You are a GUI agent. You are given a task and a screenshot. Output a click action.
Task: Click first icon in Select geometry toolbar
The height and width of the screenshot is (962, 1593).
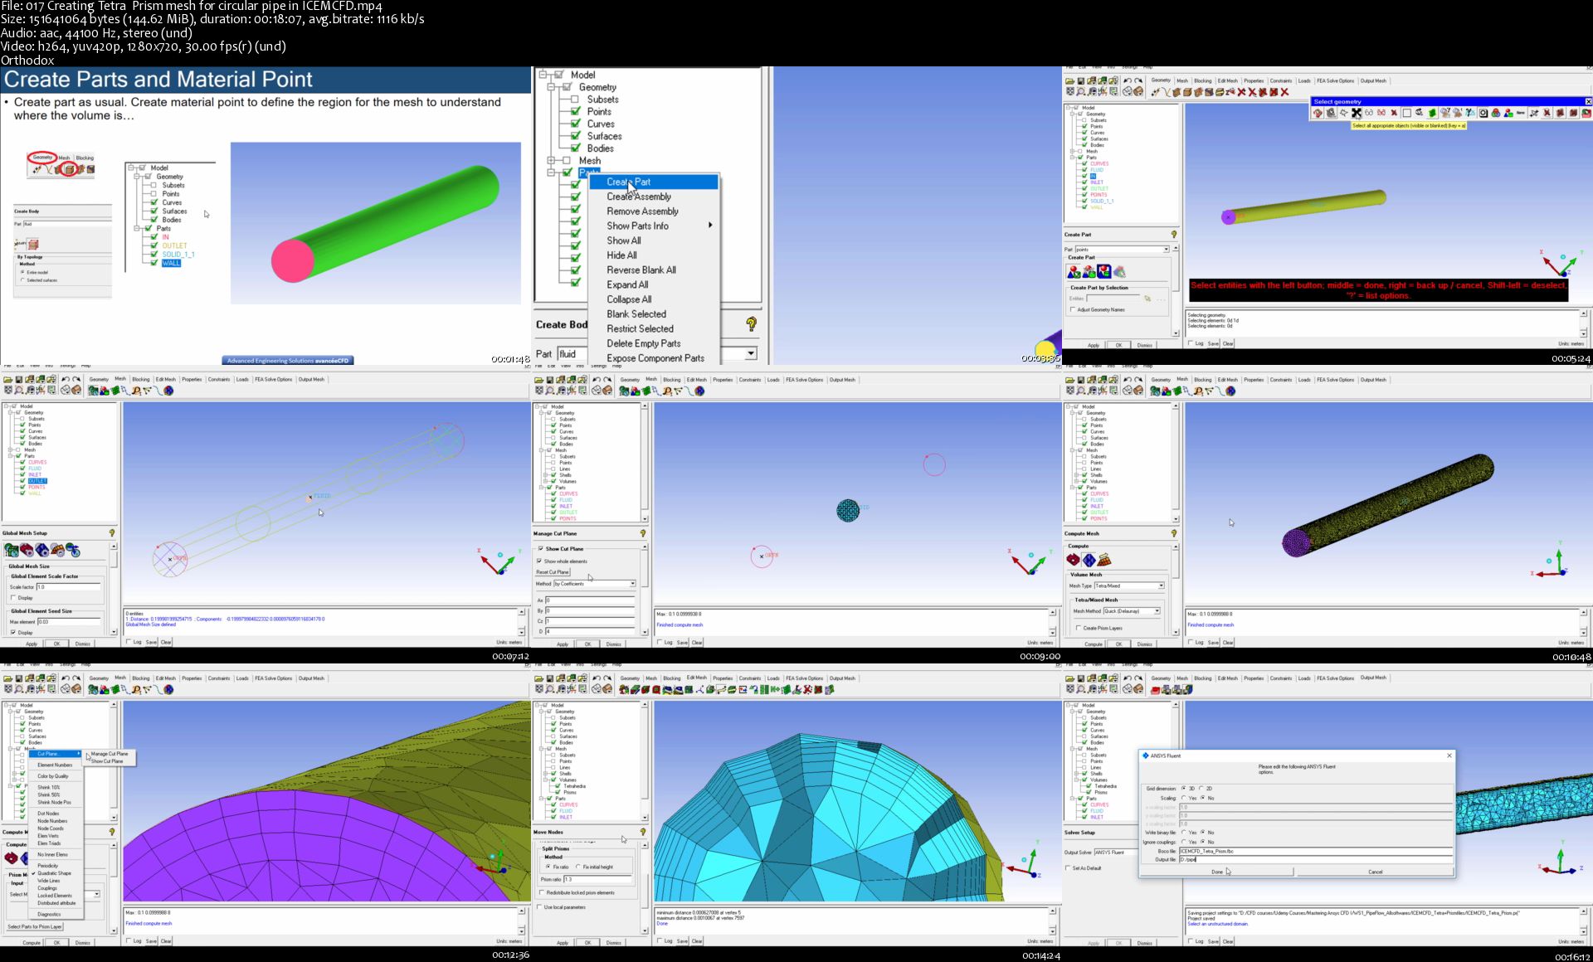tap(1318, 113)
